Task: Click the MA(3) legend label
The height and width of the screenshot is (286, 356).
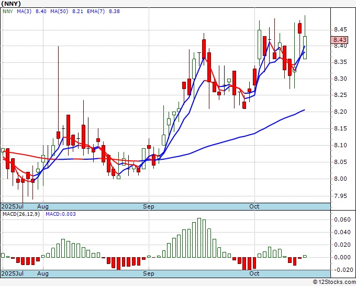Action: point(24,12)
